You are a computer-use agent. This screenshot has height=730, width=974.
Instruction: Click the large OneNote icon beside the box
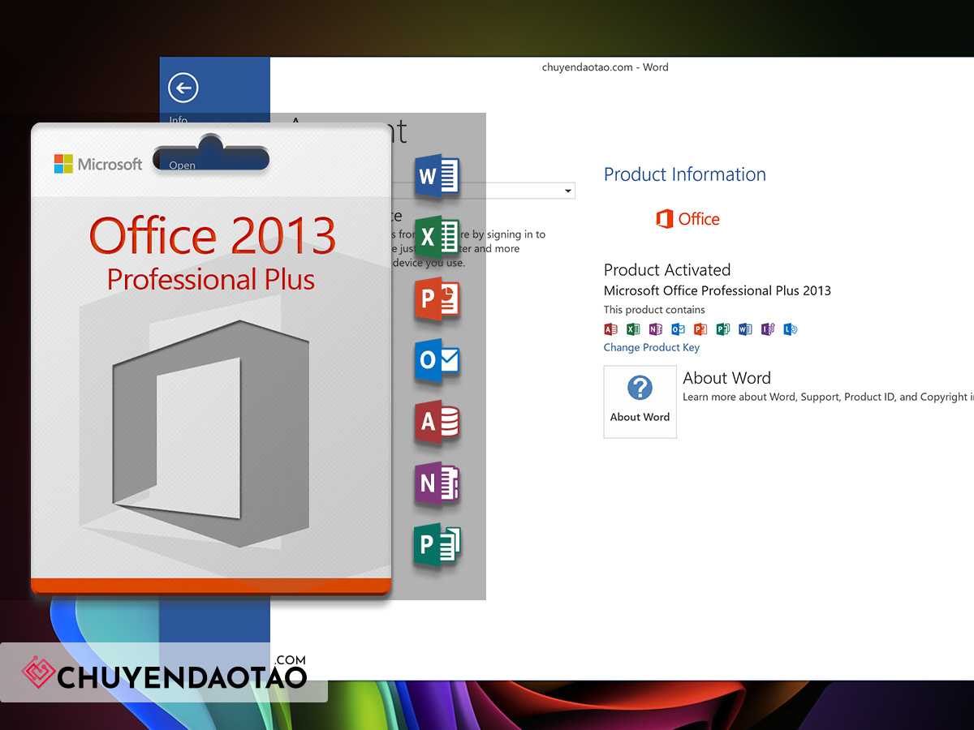437,484
